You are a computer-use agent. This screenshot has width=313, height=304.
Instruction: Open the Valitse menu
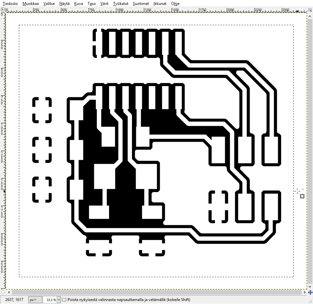49,4
